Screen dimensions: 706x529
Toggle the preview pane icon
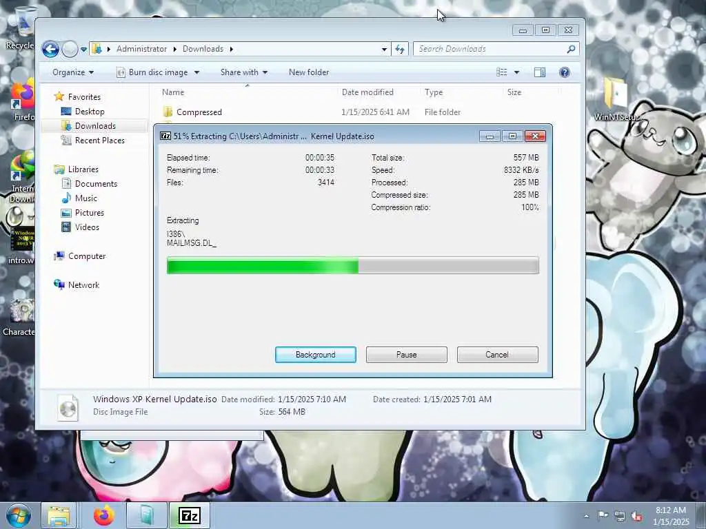point(539,72)
